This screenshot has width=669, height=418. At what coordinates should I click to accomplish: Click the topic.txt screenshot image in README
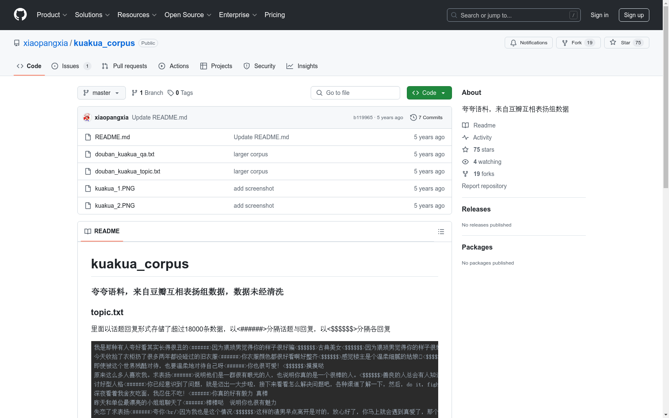coord(265,379)
